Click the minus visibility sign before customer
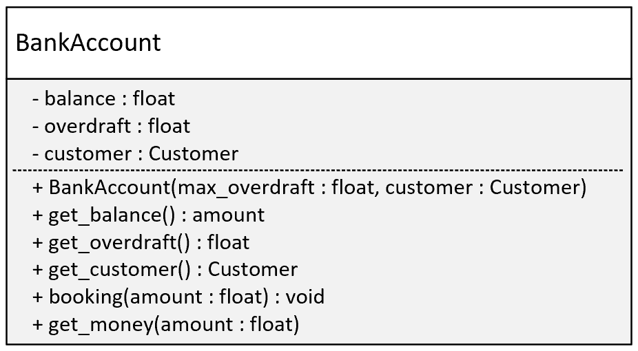 click(x=36, y=154)
